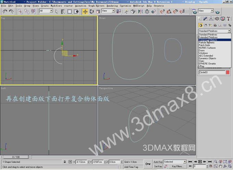Open the Hierarchy command panel tab

[x=211, y=19]
